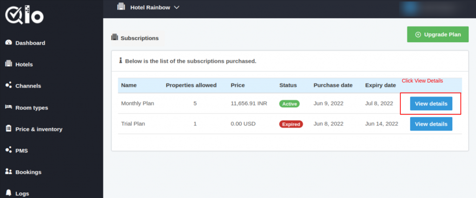The image size is (476, 198).
Task: Click the Hotel Rainbow property name
Action: click(x=150, y=7)
